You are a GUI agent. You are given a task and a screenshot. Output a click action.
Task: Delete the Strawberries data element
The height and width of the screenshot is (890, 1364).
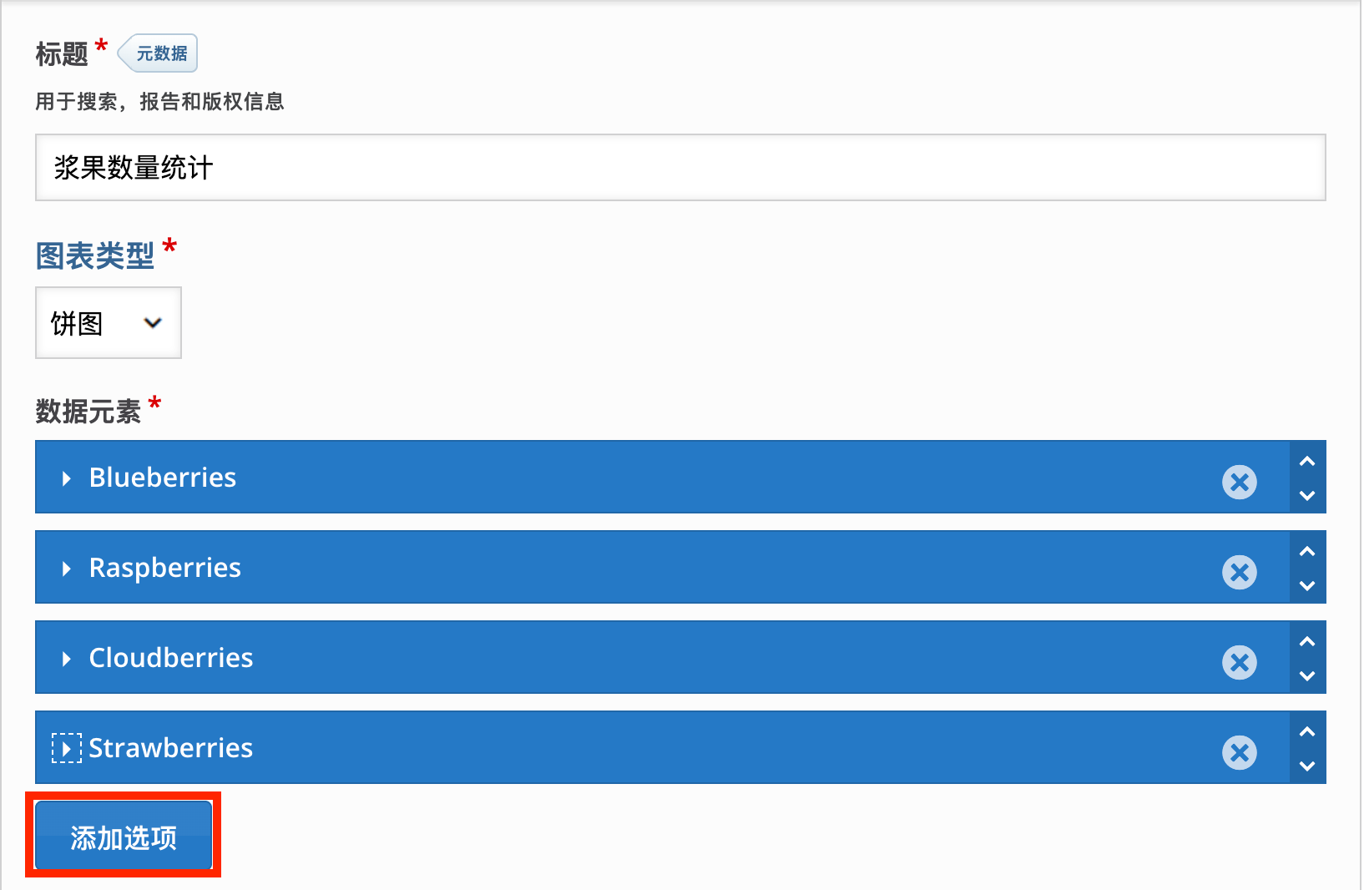1240,752
